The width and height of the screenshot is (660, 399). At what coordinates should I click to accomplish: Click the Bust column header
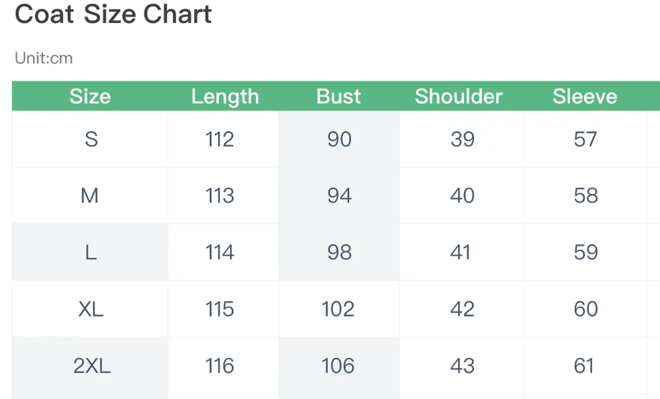click(x=339, y=96)
